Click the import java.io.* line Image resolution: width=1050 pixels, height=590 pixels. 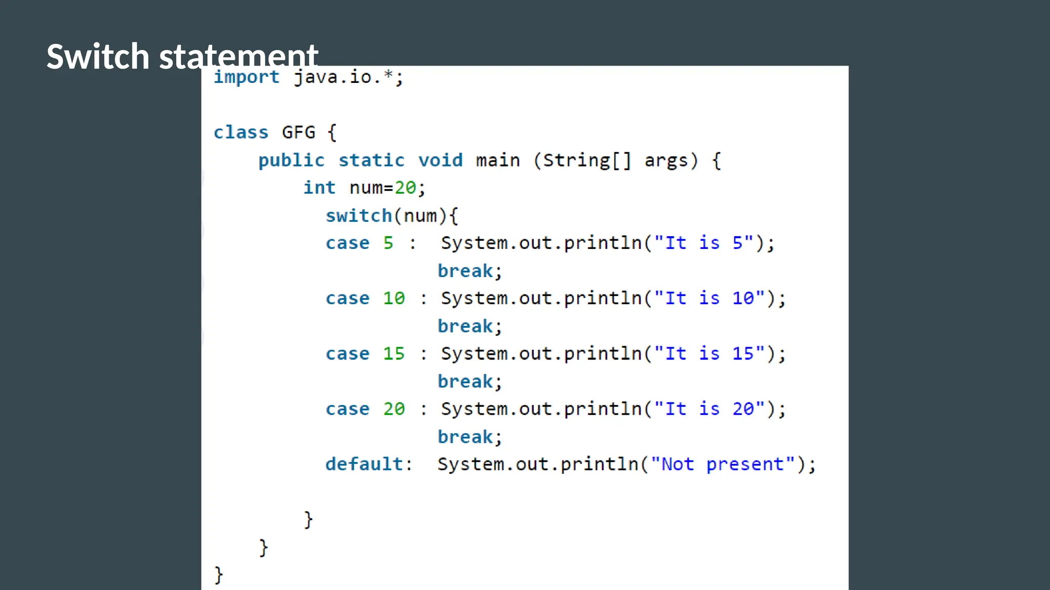point(308,77)
